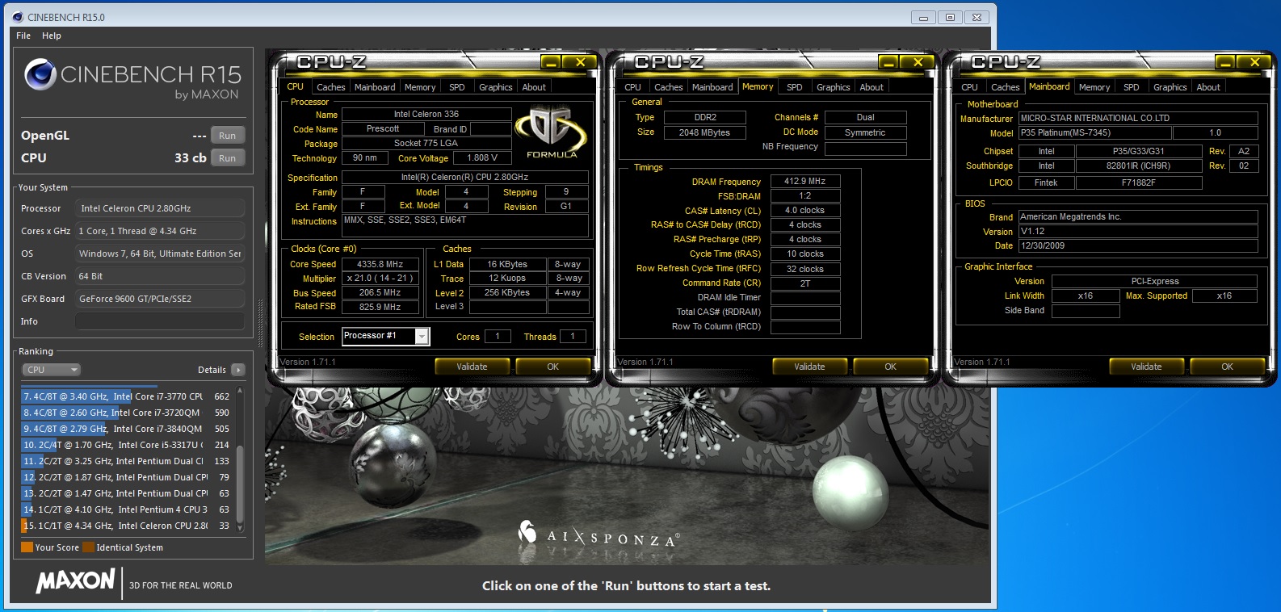Close the first CPU-Z window
Screen dimensions: 1281x612
tap(580, 61)
